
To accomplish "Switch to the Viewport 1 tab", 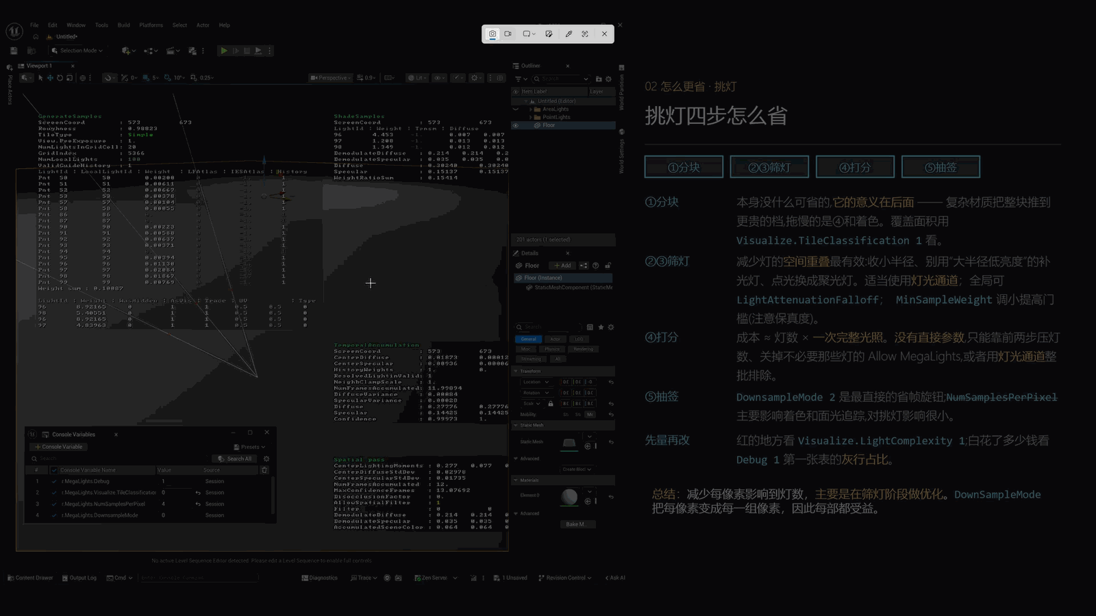I will tap(39, 66).
